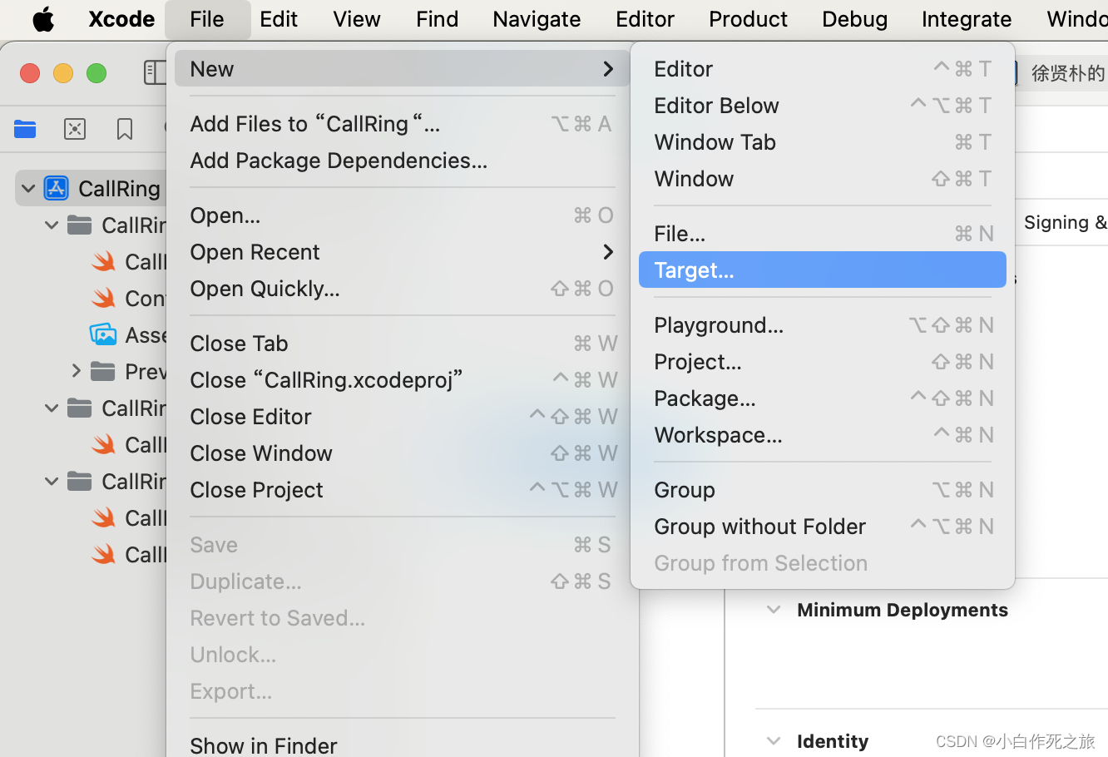Select Open Quickly...
1108x757 pixels.
(403, 289)
